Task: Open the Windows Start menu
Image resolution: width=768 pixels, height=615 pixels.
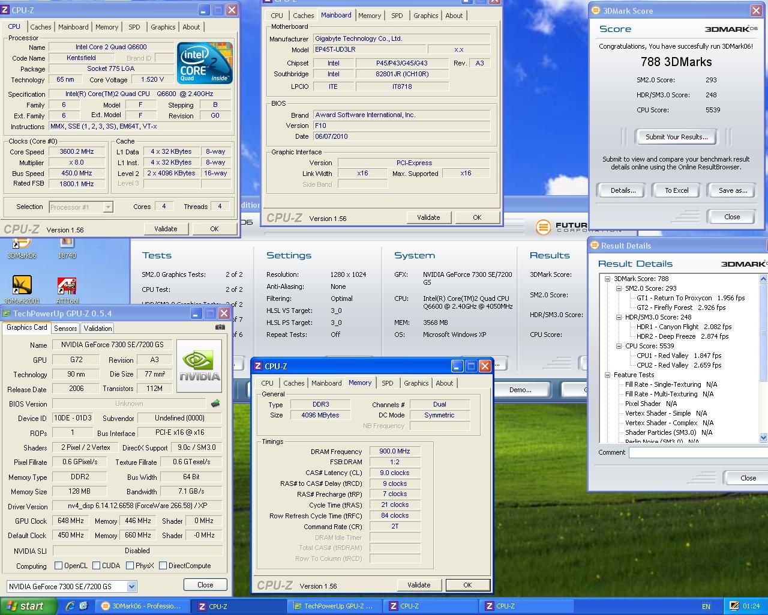Action: (29, 606)
